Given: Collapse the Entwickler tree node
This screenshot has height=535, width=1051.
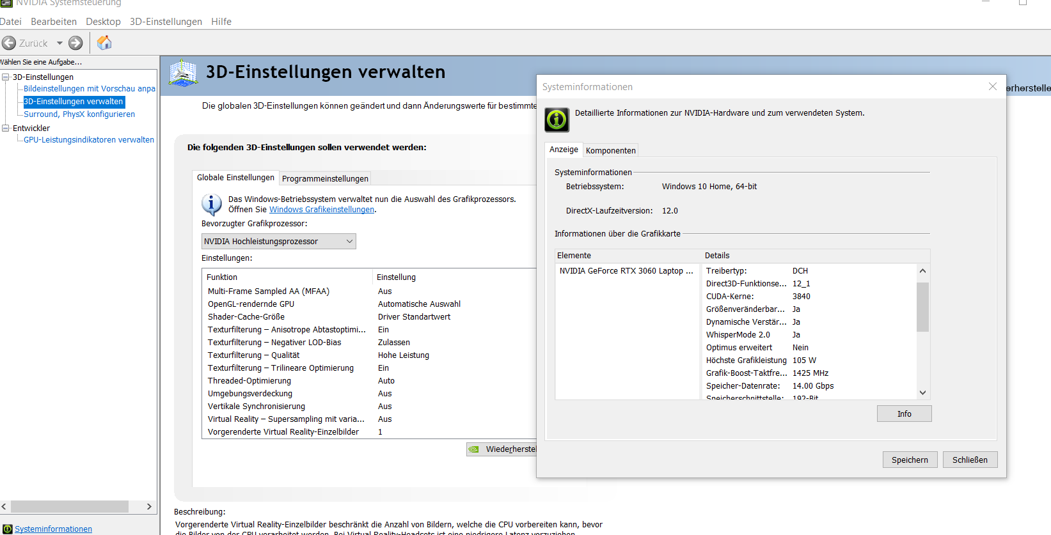Looking at the screenshot, I should pos(6,128).
